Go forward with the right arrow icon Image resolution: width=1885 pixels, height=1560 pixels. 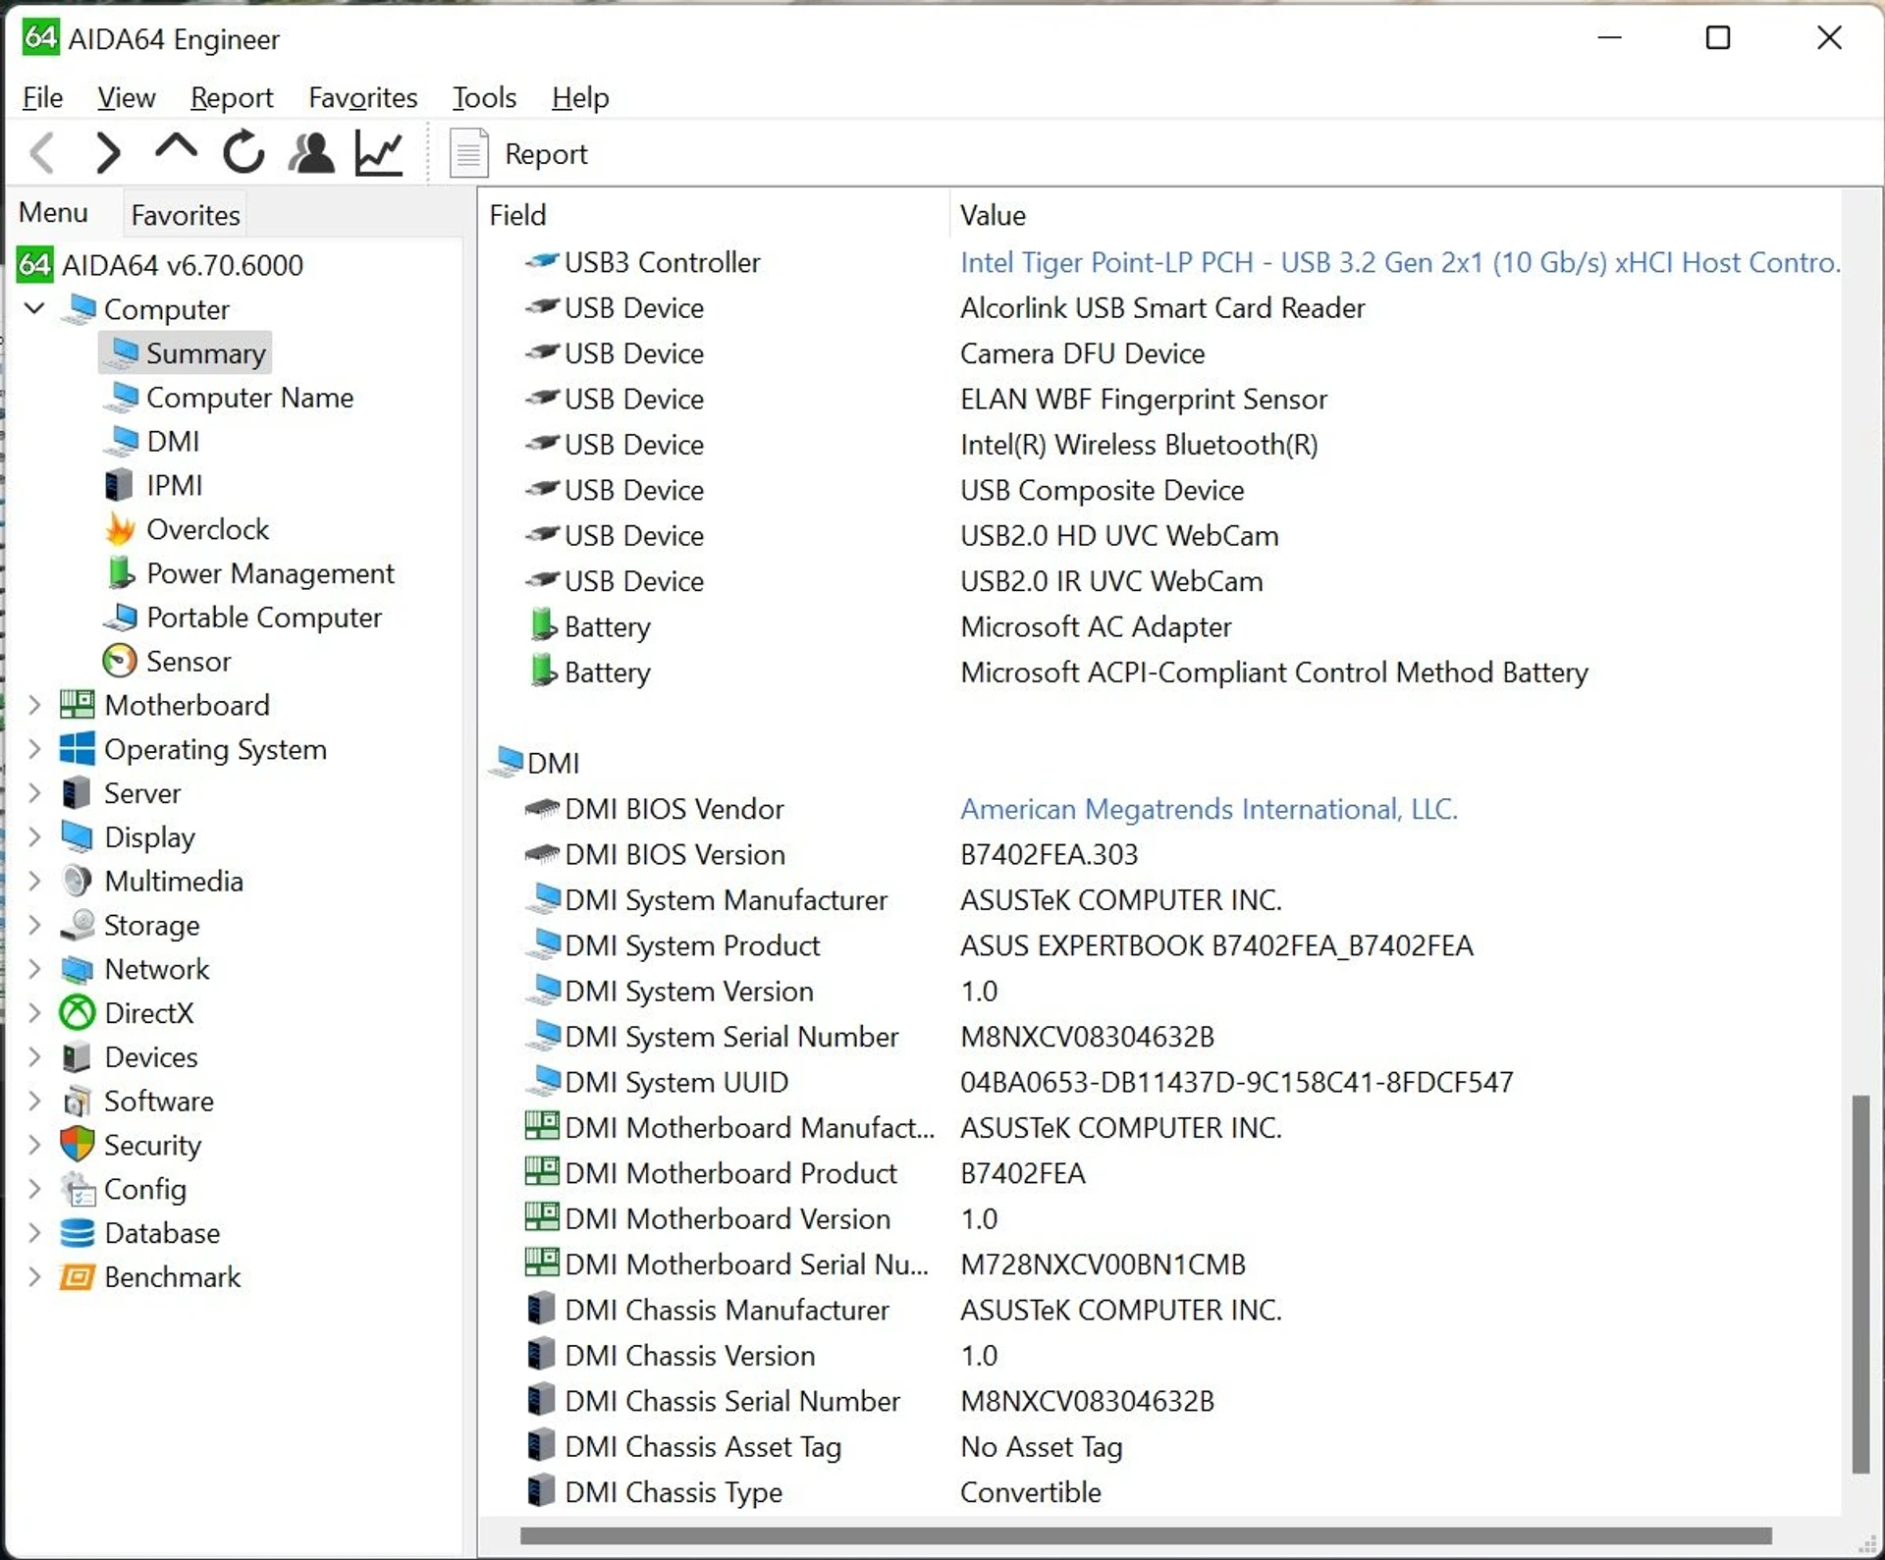[107, 153]
